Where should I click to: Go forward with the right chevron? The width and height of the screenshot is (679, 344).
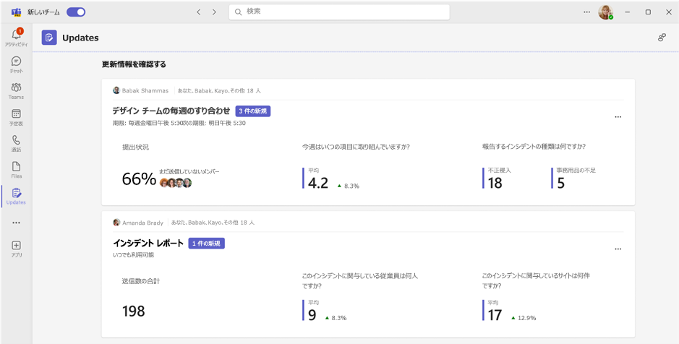[x=214, y=12]
